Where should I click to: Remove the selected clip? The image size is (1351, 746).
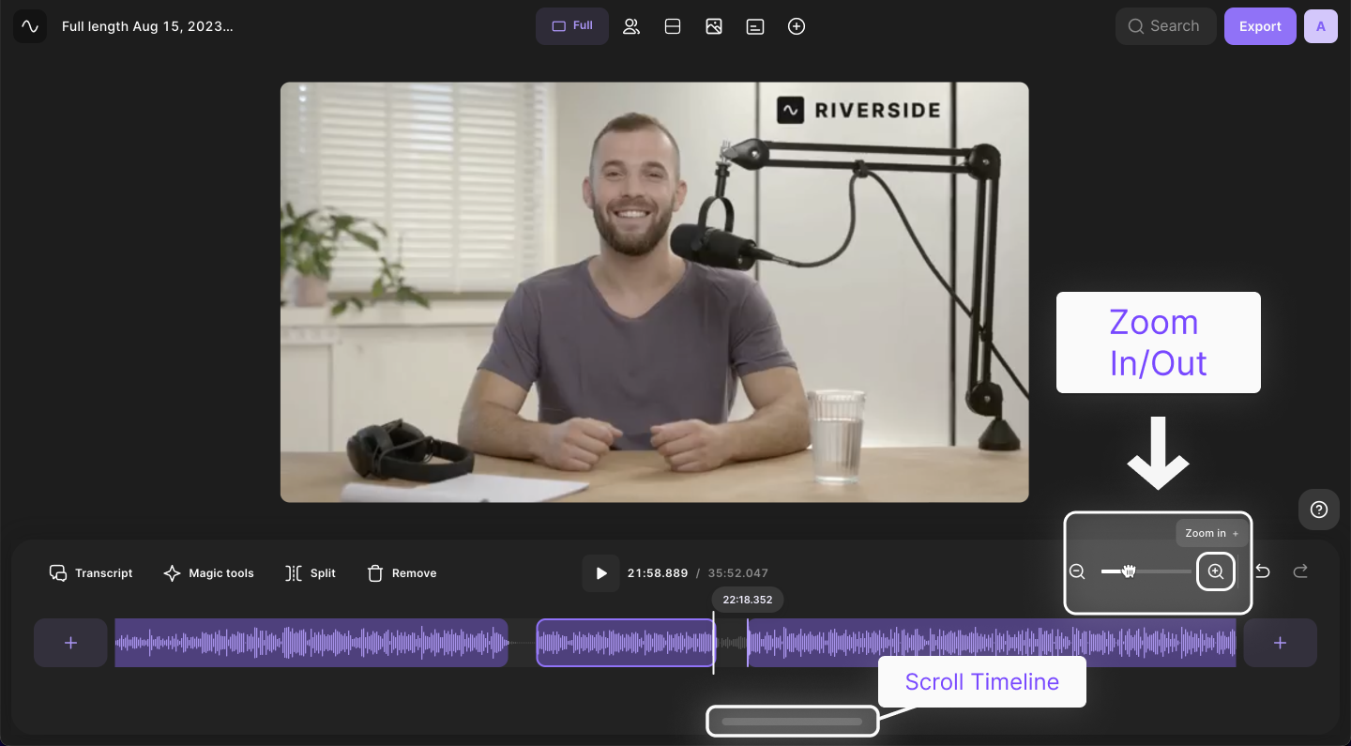coord(402,572)
